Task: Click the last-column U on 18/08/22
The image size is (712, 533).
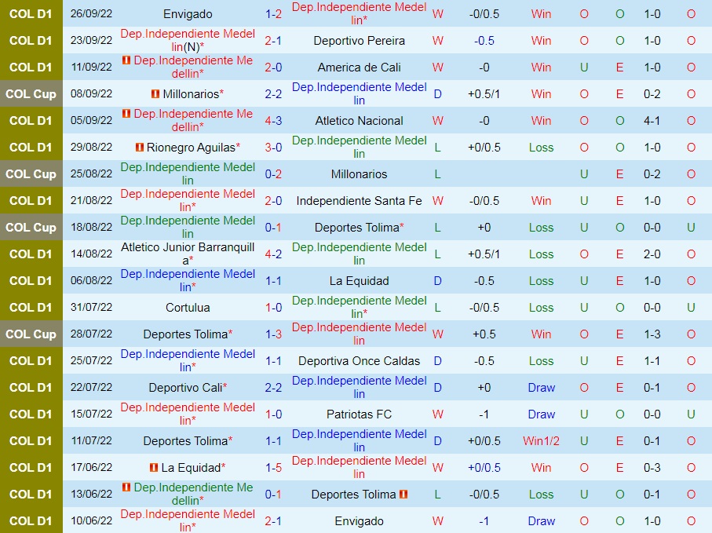Action: [691, 228]
